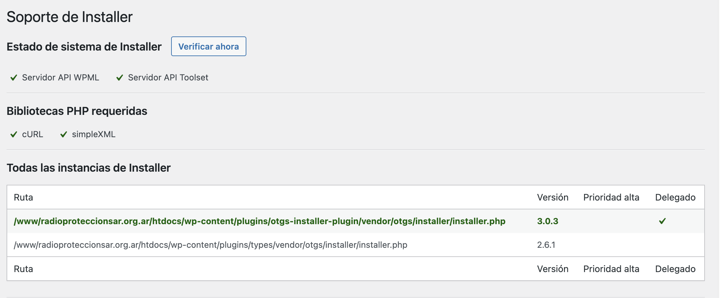Click the Soporte de Installer page title

coord(70,17)
